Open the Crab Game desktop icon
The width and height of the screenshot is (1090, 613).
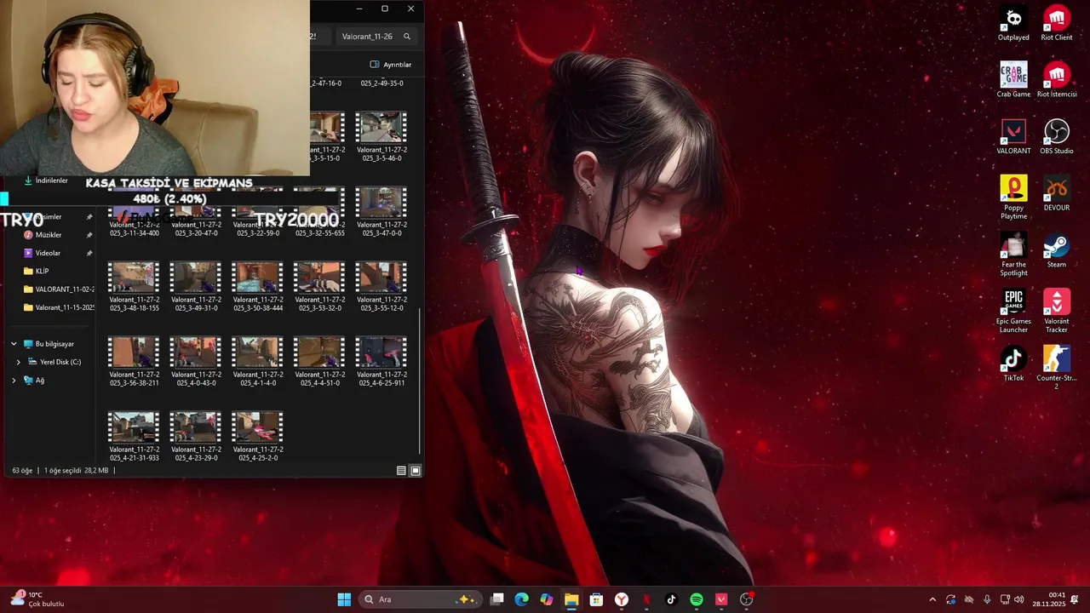tap(1013, 80)
